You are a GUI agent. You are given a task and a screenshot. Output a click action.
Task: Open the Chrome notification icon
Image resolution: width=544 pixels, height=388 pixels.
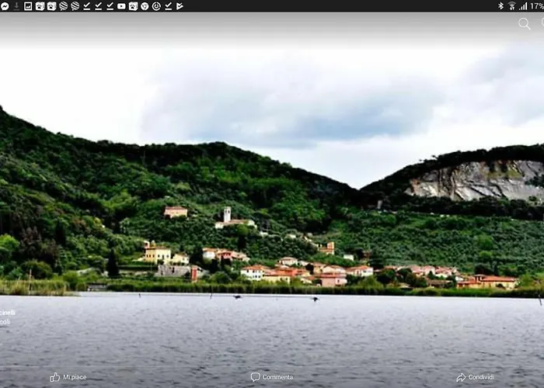coord(145,5)
